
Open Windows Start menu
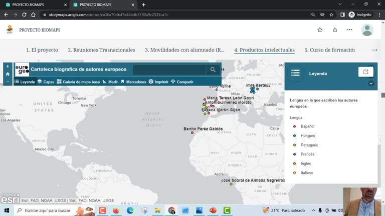(7, 210)
